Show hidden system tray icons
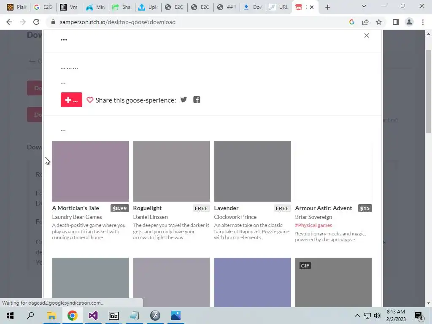 [x=357, y=316]
